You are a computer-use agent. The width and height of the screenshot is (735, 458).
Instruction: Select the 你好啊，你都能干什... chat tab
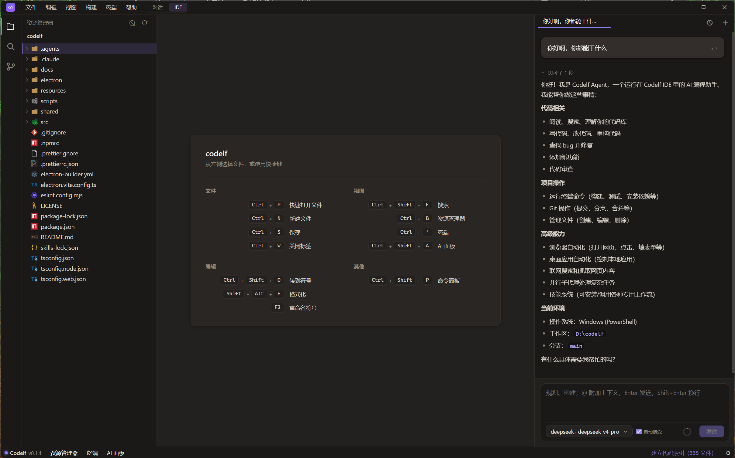coord(575,21)
